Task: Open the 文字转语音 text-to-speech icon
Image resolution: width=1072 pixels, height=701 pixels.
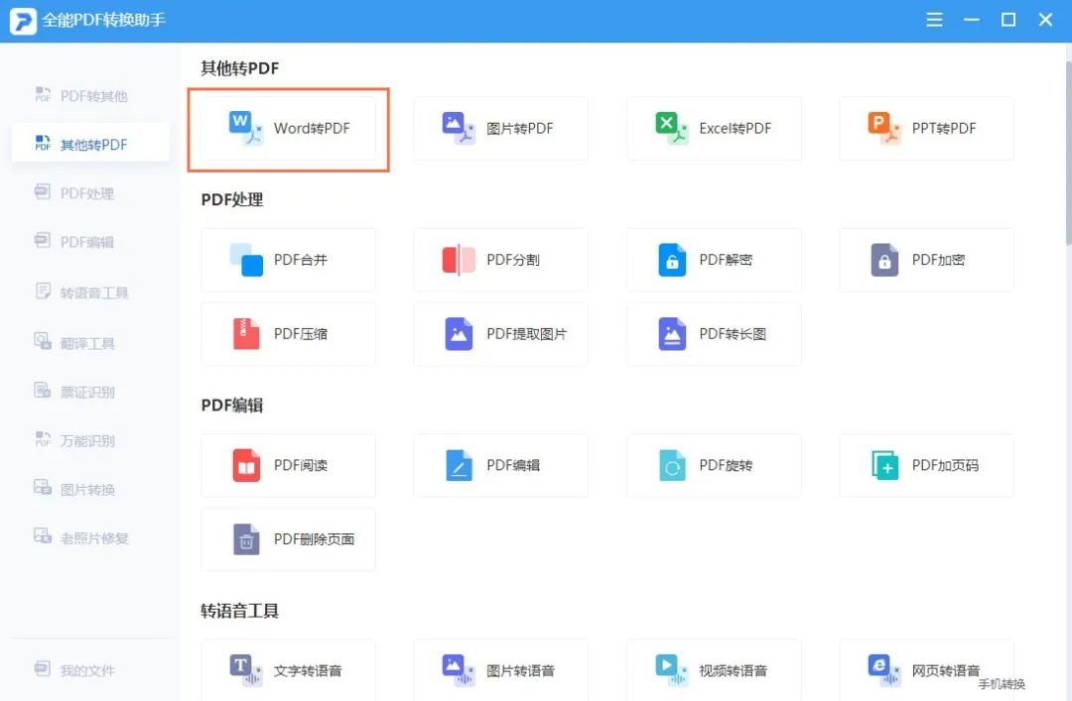Action: [x=245, y=670]
